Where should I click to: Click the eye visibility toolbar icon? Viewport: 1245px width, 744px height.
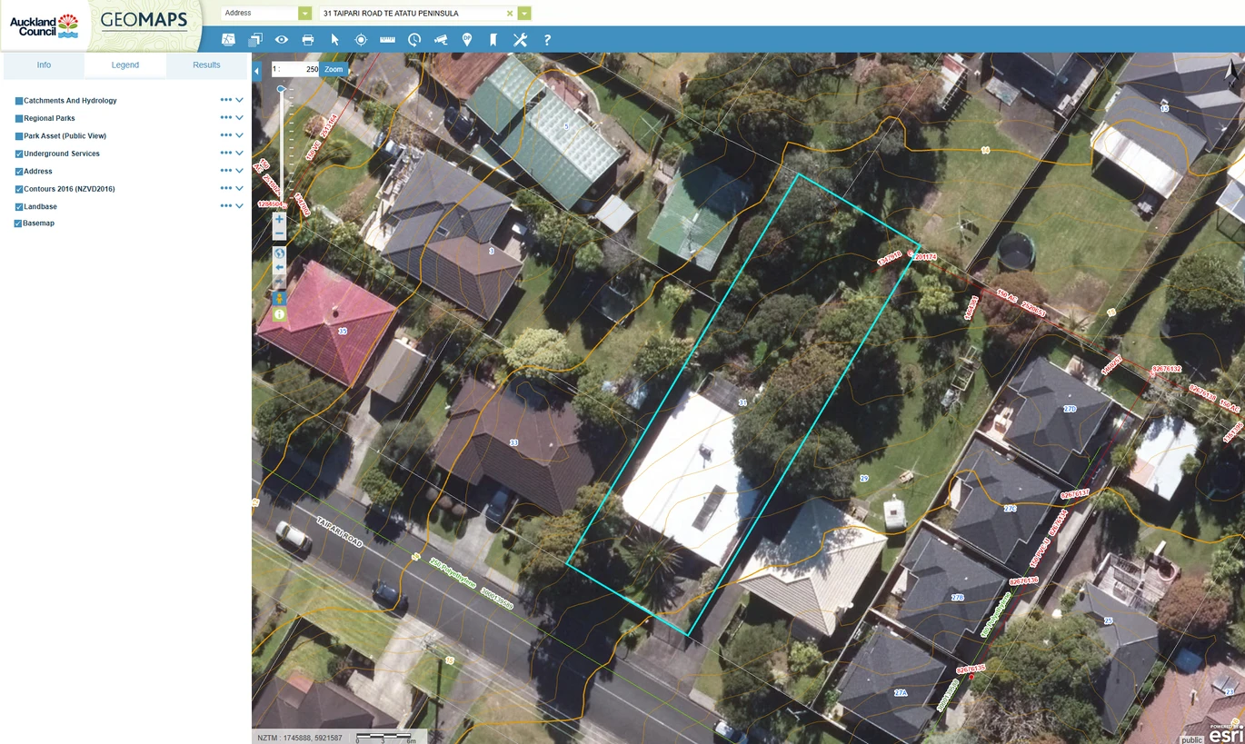click(x=282, y=40)
